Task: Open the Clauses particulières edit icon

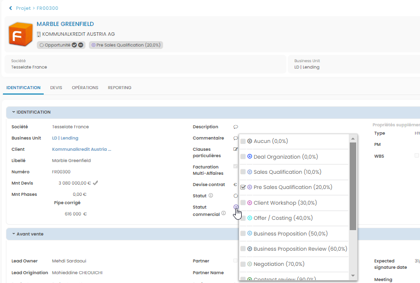Action: pos(236,149)
